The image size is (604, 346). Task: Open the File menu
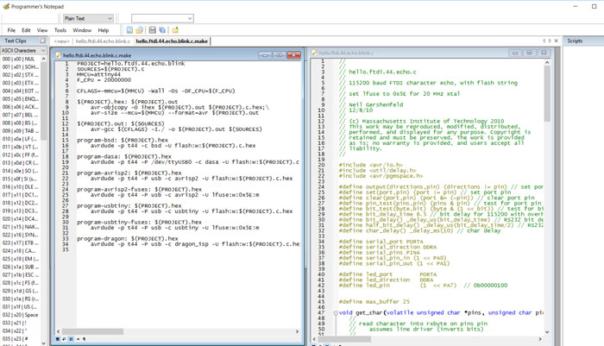tap(11, 30)
